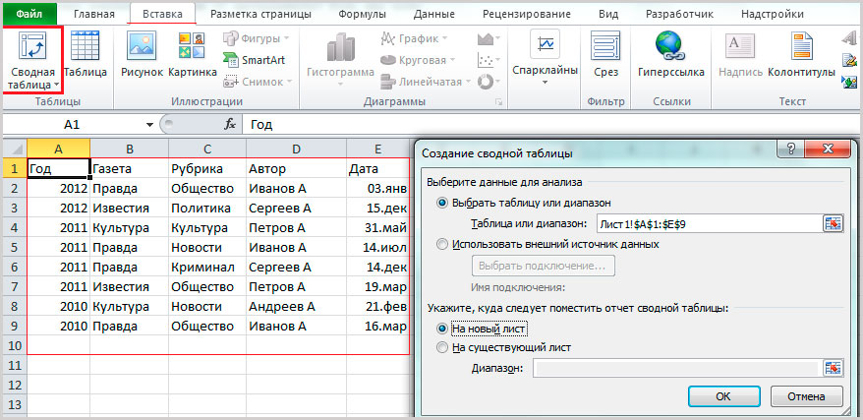This screenshot has width=863, height=420.
Task: Select row header 5
Action: click(15, 247)
